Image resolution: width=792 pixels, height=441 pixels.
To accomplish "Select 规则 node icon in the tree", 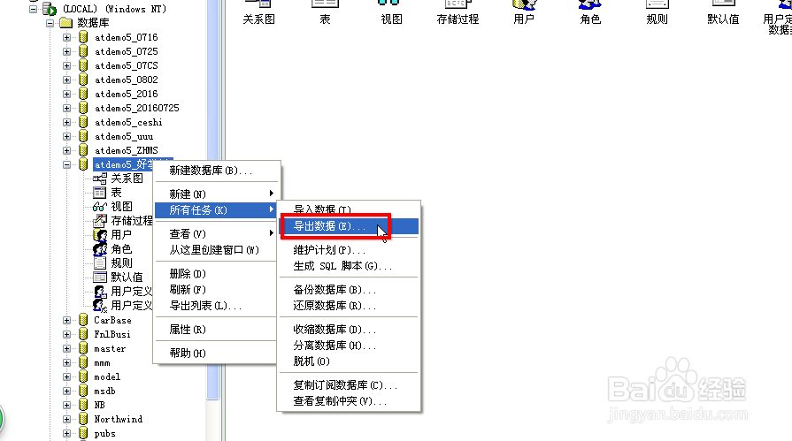I will (x=99, y=262).
